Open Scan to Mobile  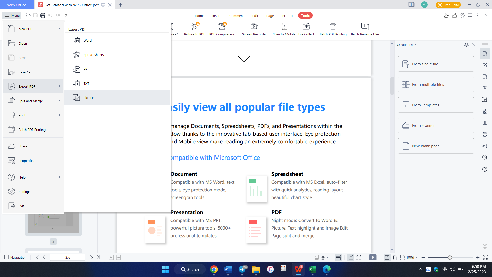pyautogui.click(x=284, y=29)
